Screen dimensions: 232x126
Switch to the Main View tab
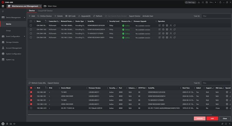pyautogui.click(x=51, y=6)
